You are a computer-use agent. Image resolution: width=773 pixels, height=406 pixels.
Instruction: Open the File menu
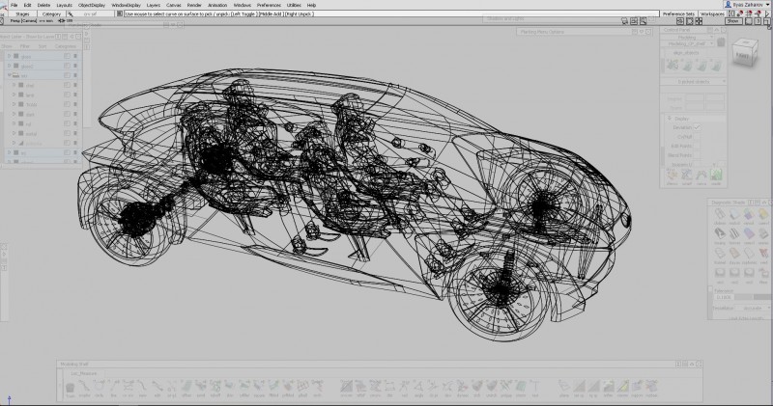point(14,5)
